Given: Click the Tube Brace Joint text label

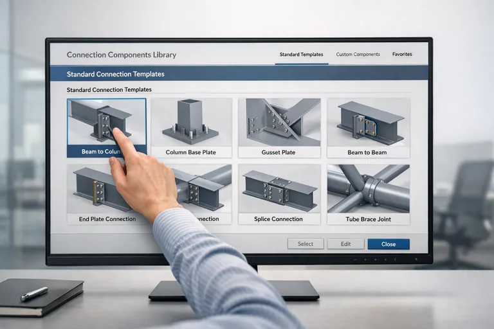Looking at the screenshot, I should tap(367, 219).
